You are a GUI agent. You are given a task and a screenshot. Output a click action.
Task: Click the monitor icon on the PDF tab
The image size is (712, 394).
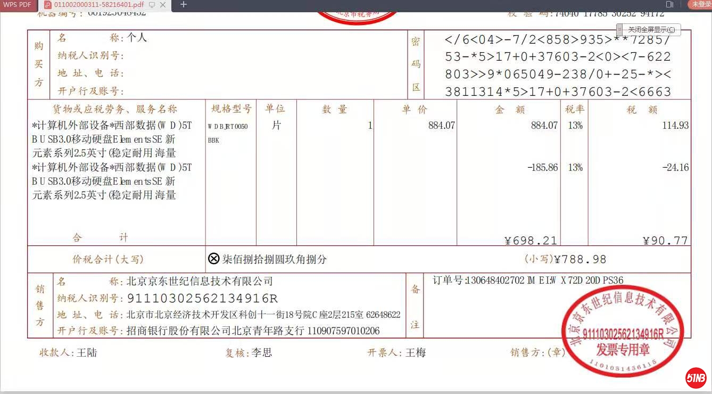pyautogui.click(x=152, y=5)
